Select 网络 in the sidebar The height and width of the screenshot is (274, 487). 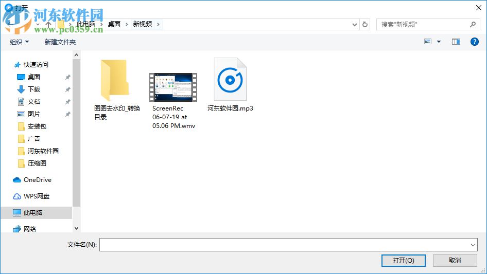coord(29,229)
